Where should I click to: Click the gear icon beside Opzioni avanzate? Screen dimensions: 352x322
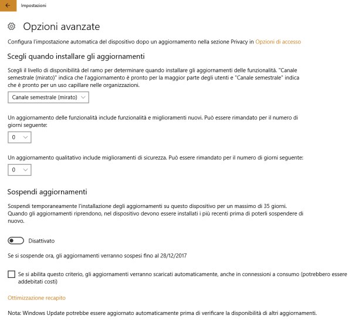[12, 26]
